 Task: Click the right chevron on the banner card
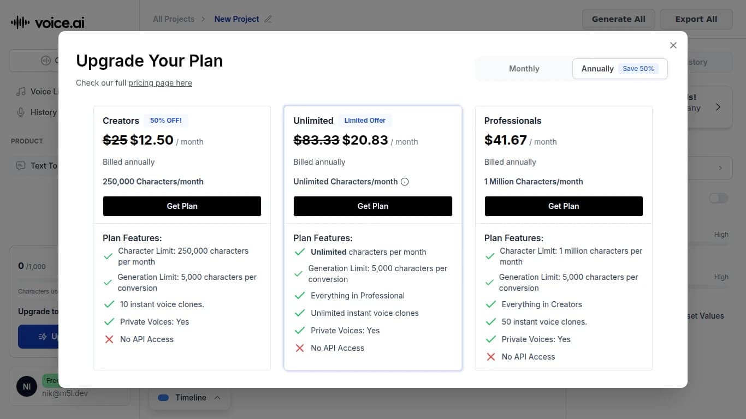[x=718, y=107]
